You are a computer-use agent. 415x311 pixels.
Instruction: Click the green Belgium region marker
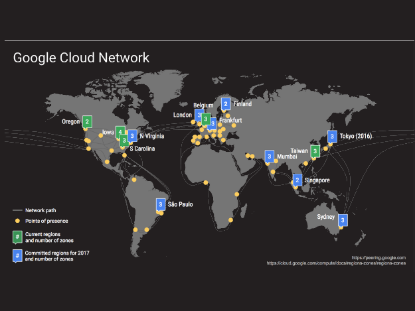coord(206,119)
